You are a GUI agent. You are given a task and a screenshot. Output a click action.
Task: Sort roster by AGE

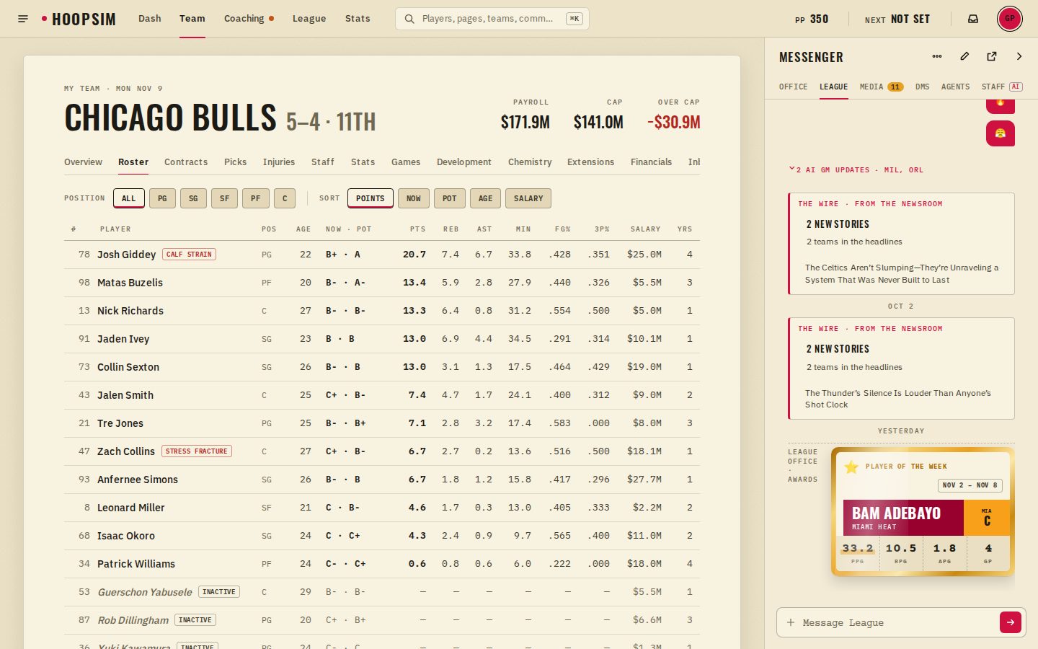(x=486, y=198)
